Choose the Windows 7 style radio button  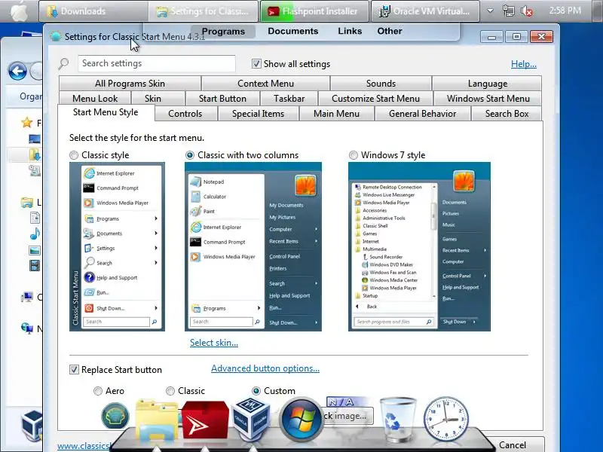coord(353,155)
